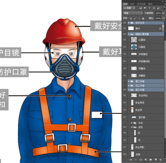166x163 pixels.
Task: Open the 类型 filter type dropdown
Action: click(x=129, y=8)
